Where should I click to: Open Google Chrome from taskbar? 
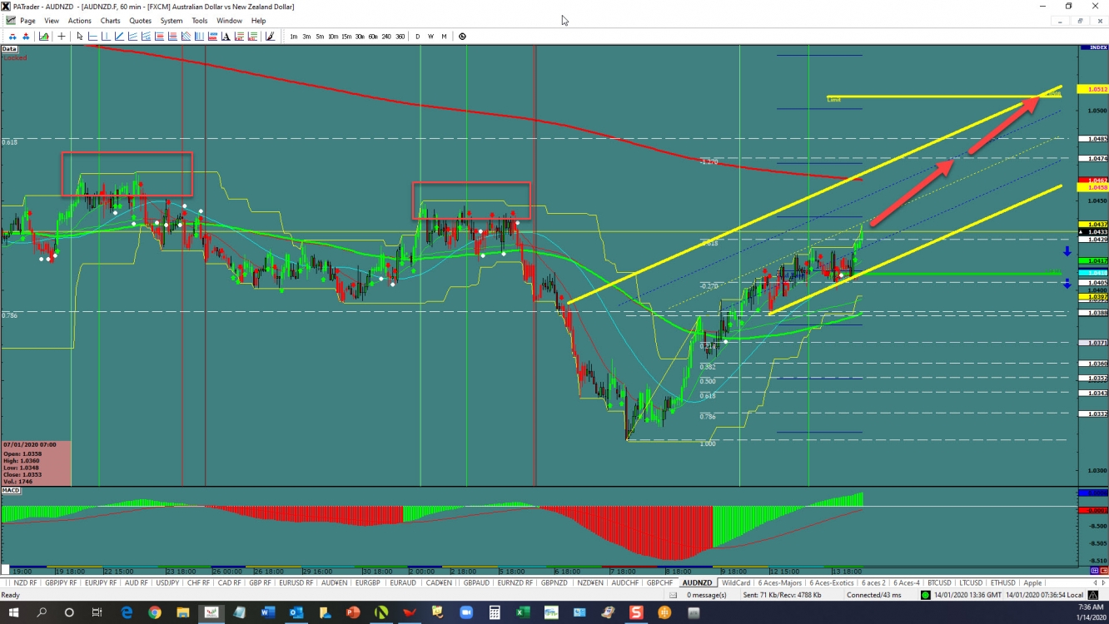tap(155, 612)
